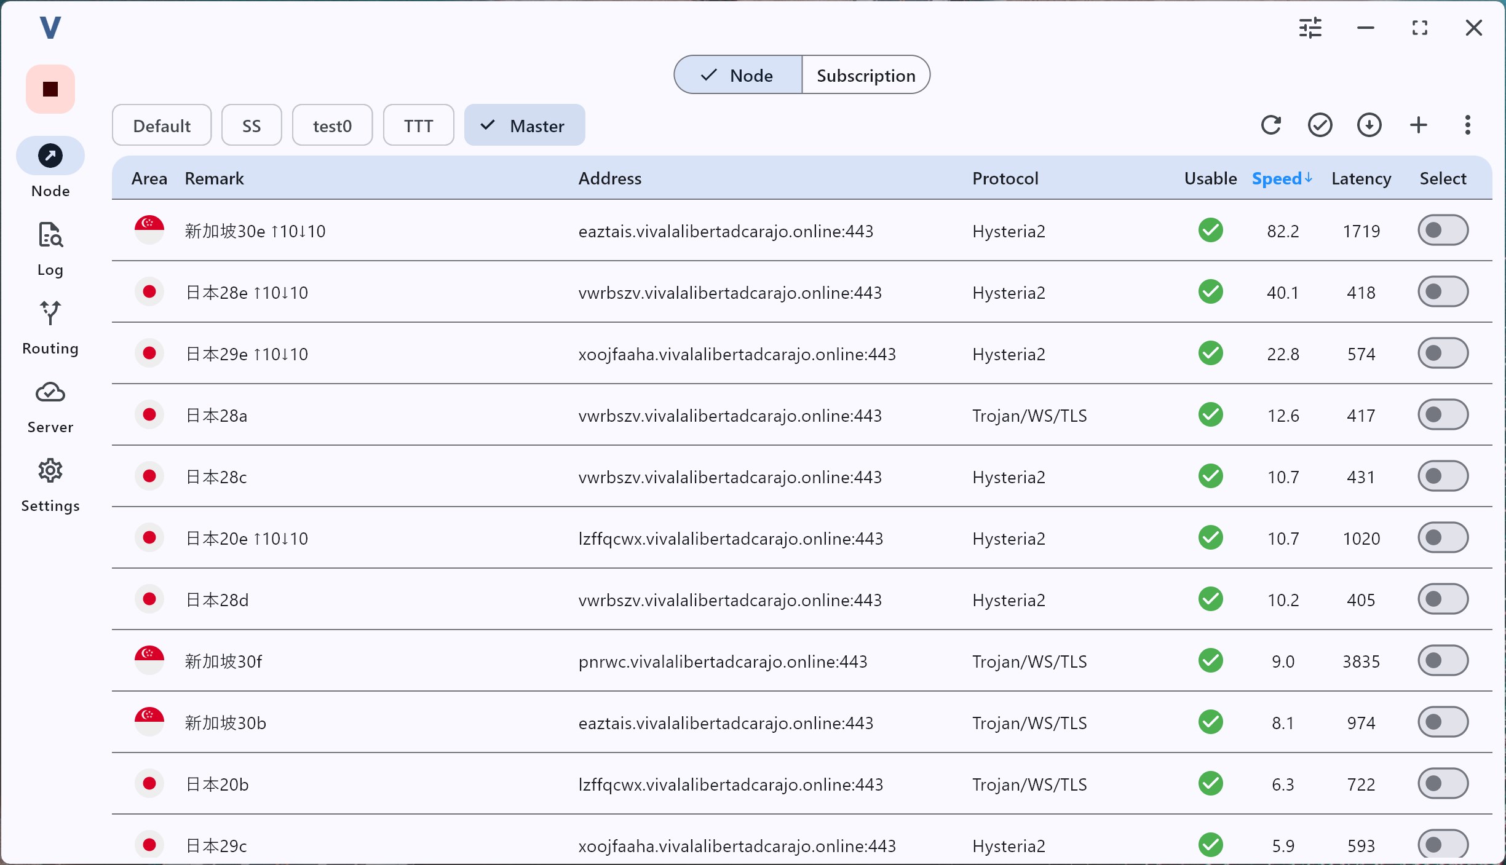1506x865 pixels.
Task: Click address pnrwc.vivalalibertadcarajo.online:443
Action: point(723,662)
